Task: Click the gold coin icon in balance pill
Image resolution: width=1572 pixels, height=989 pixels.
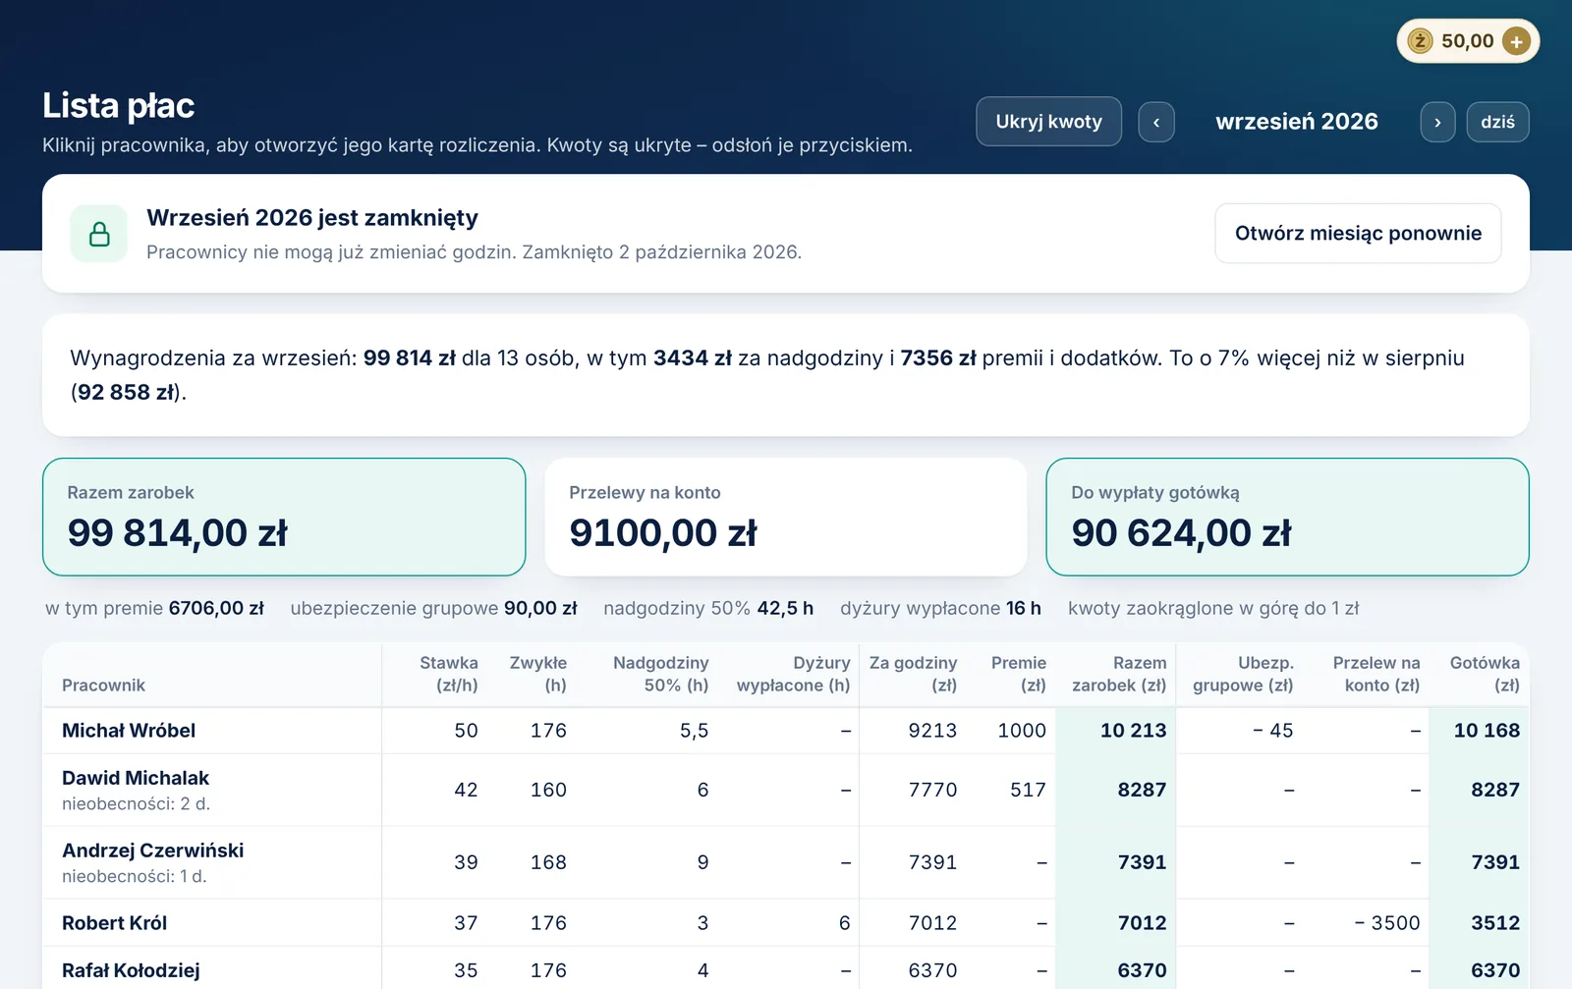Action: [1420, 41]
